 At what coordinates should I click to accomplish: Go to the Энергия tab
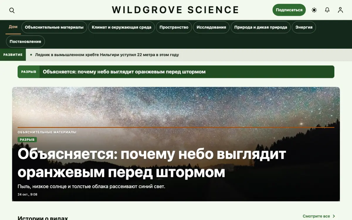304,27
